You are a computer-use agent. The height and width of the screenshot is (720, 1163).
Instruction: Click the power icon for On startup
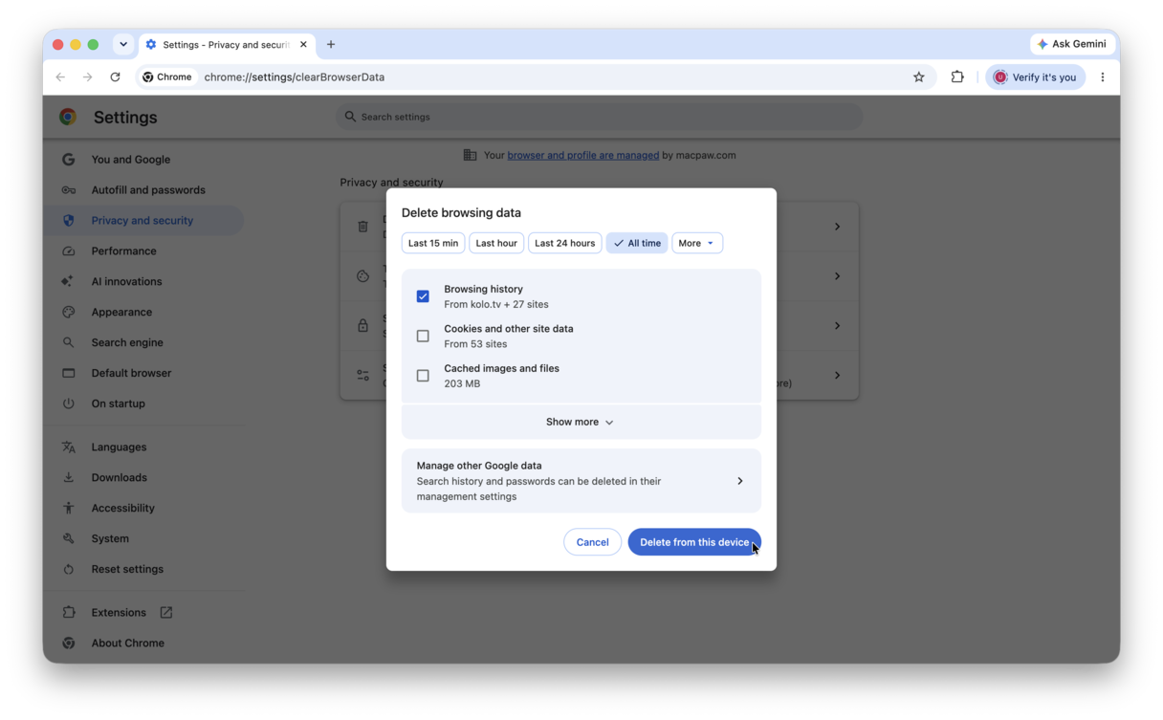point(69,404)
